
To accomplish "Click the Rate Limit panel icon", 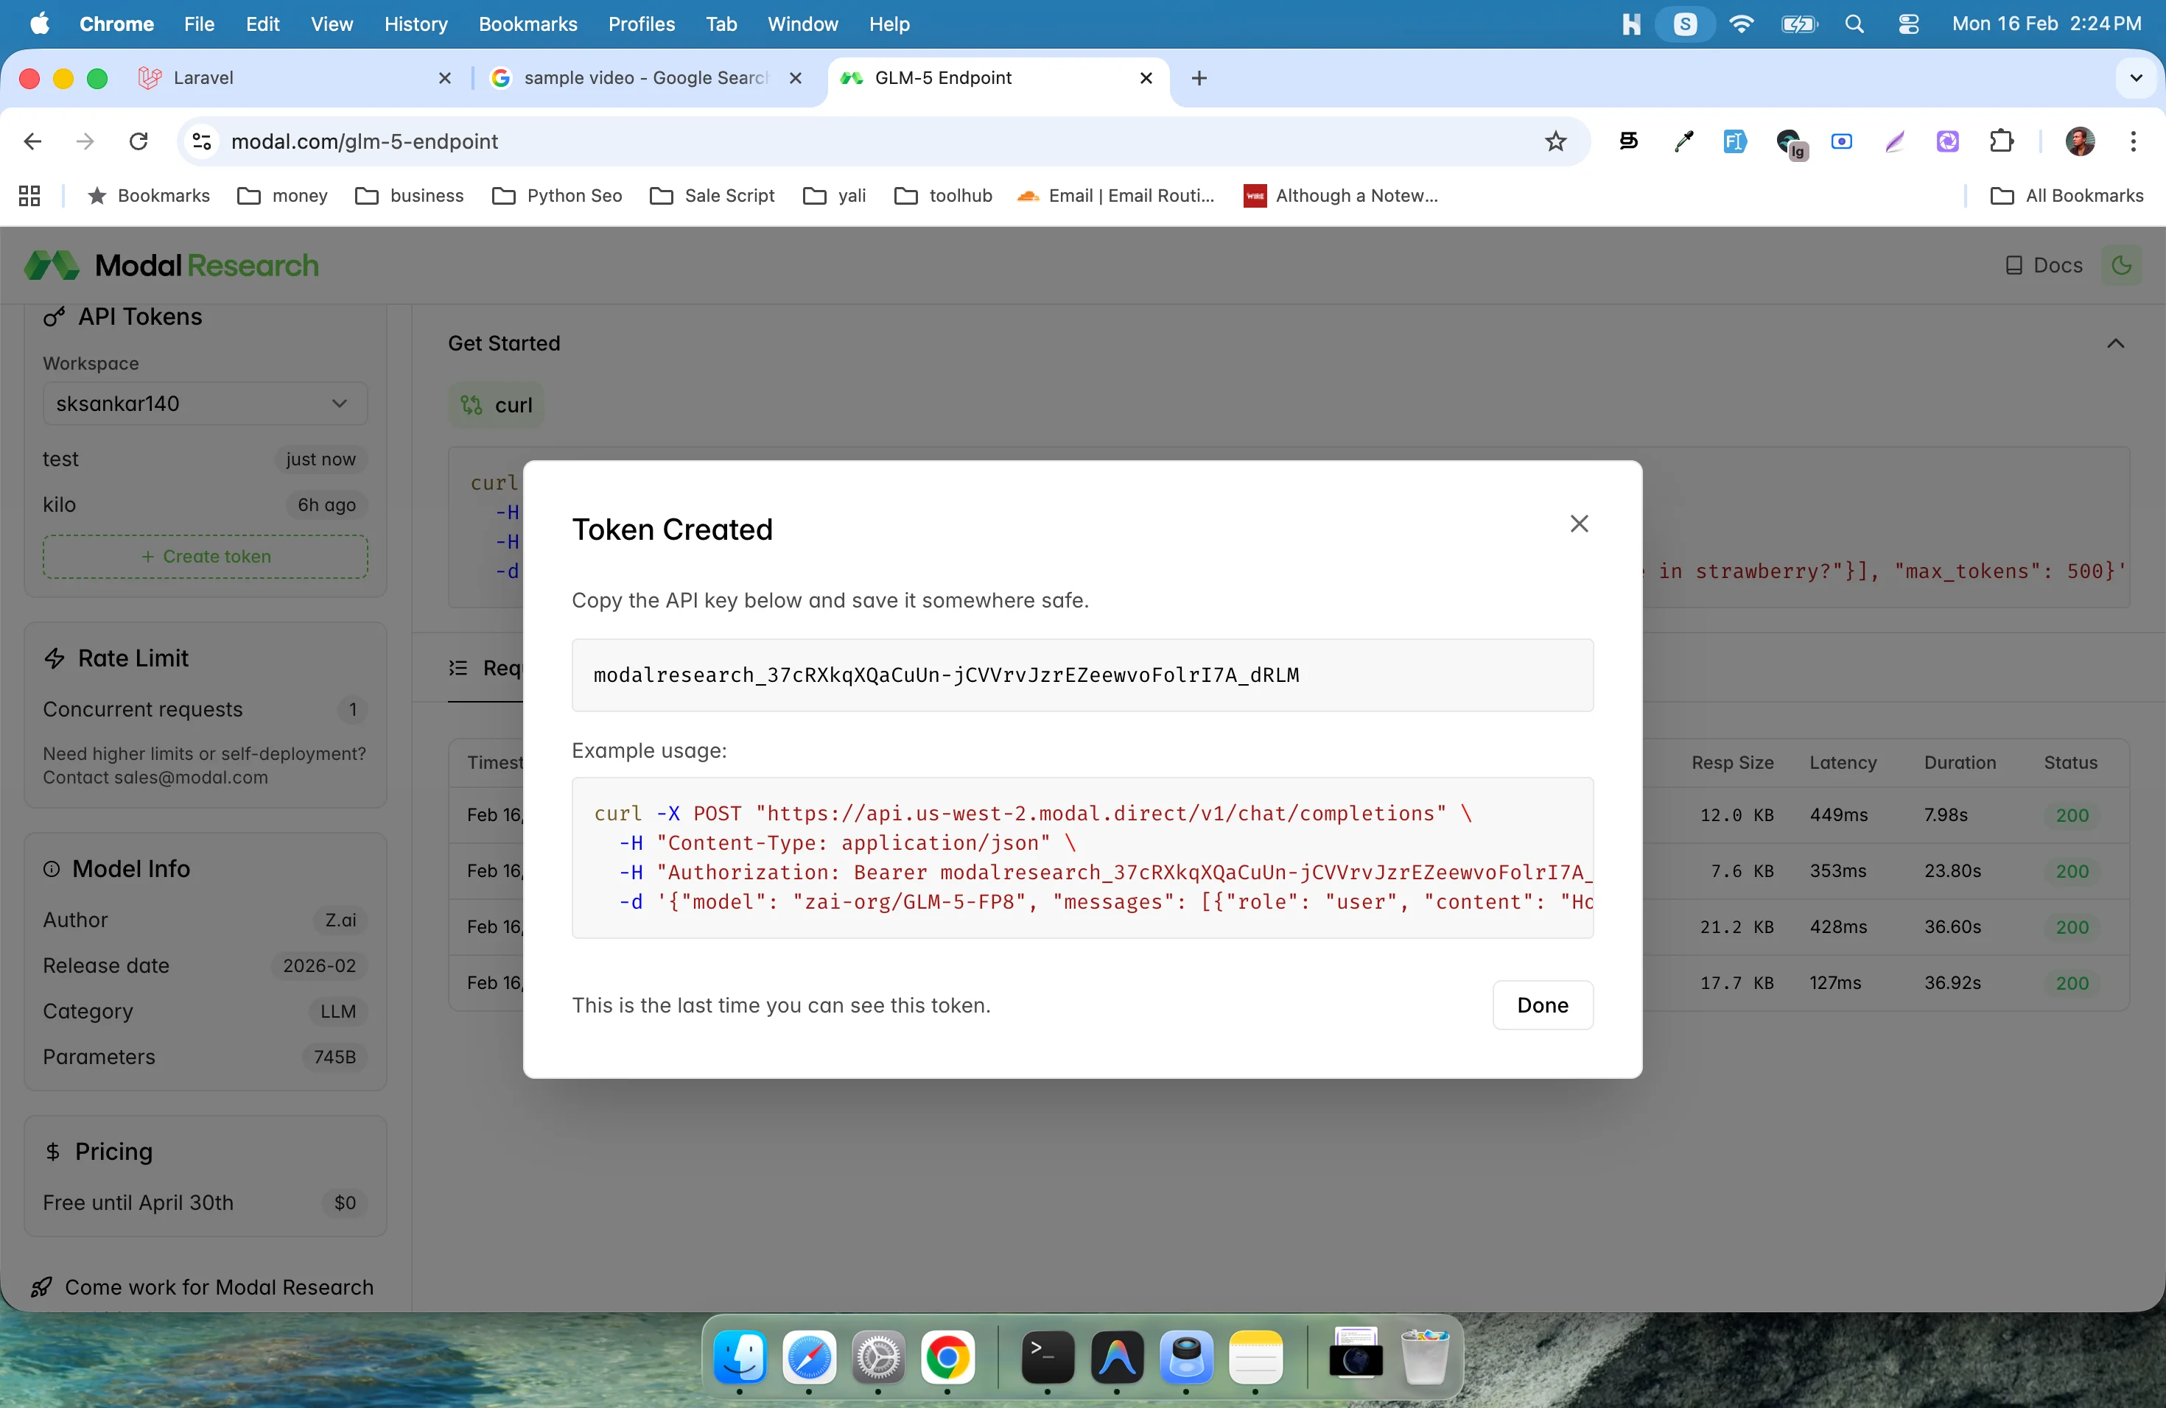I will click(55, 658).
